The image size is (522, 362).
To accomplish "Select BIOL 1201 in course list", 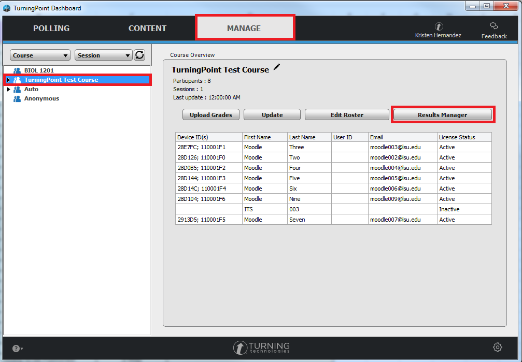I will coord(39,70).
